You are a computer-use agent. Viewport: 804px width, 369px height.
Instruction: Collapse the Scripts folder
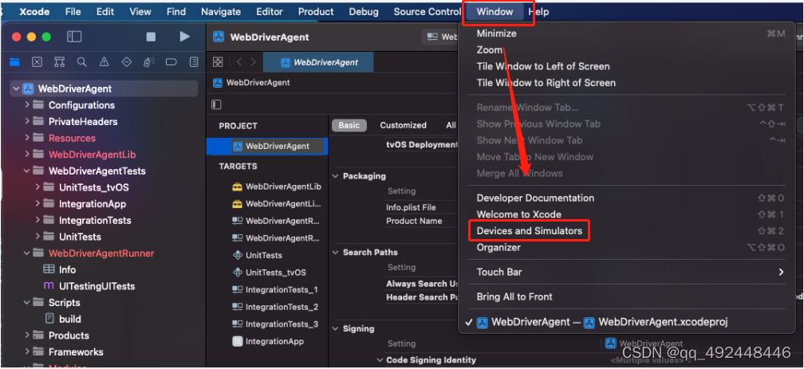tap(27, 302)
